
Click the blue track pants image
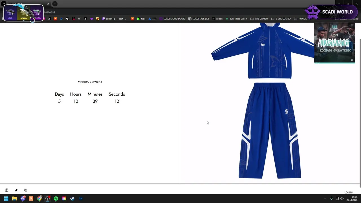[x=270, y=131]
